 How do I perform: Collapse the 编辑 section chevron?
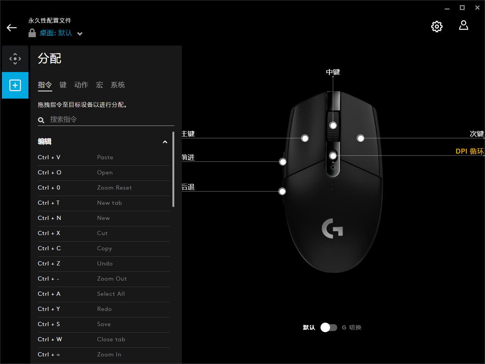(165, 142)
